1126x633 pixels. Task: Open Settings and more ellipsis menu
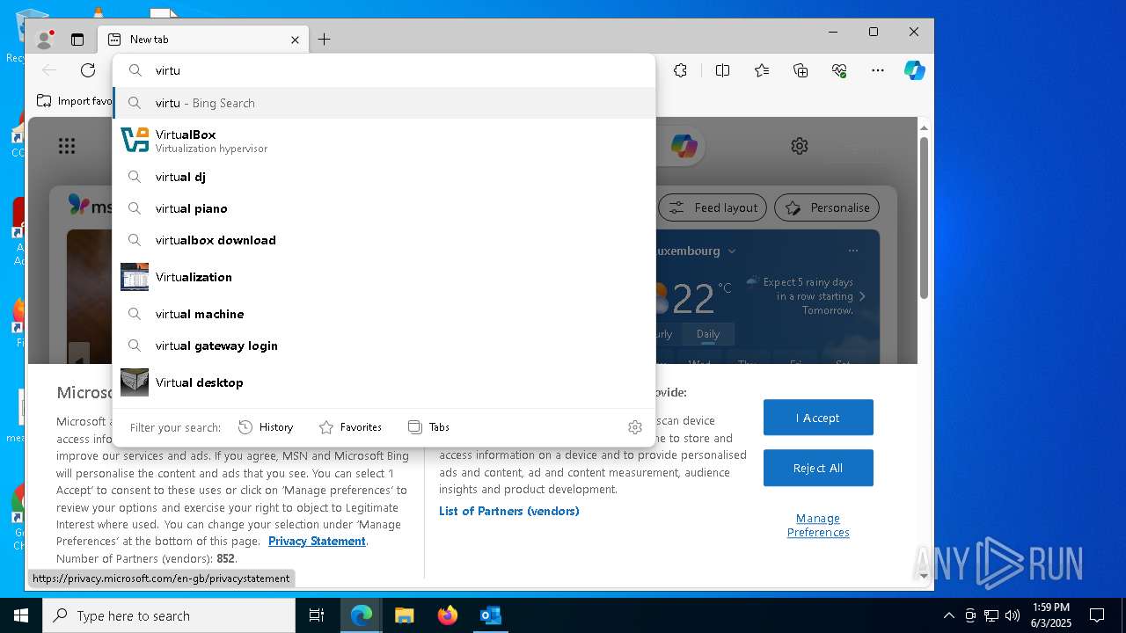click(x=877, y=70)
